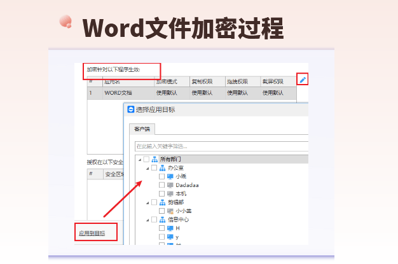This screenshot has width=398, height=264.
Task: Click the 应用到目标 link
Action: point(92,233)
